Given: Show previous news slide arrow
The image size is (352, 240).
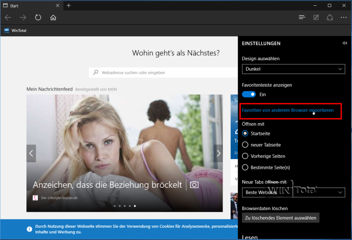Looking at the screenshot, I should pyautogui.click(x=31, y=153).
